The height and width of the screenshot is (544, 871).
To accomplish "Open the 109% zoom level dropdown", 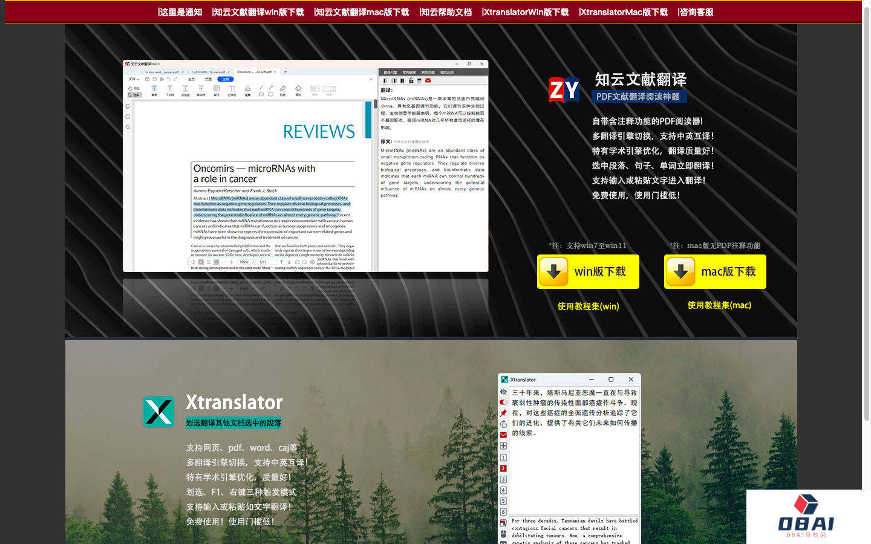I will 246,262.
